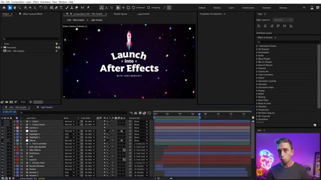The width and height of the screenshot is (321, 180).
Task: Select the Eraser tool
Action: click(x=77, y=8)
